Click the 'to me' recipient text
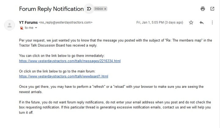This screenshot has height=128, width=220. 29,28
